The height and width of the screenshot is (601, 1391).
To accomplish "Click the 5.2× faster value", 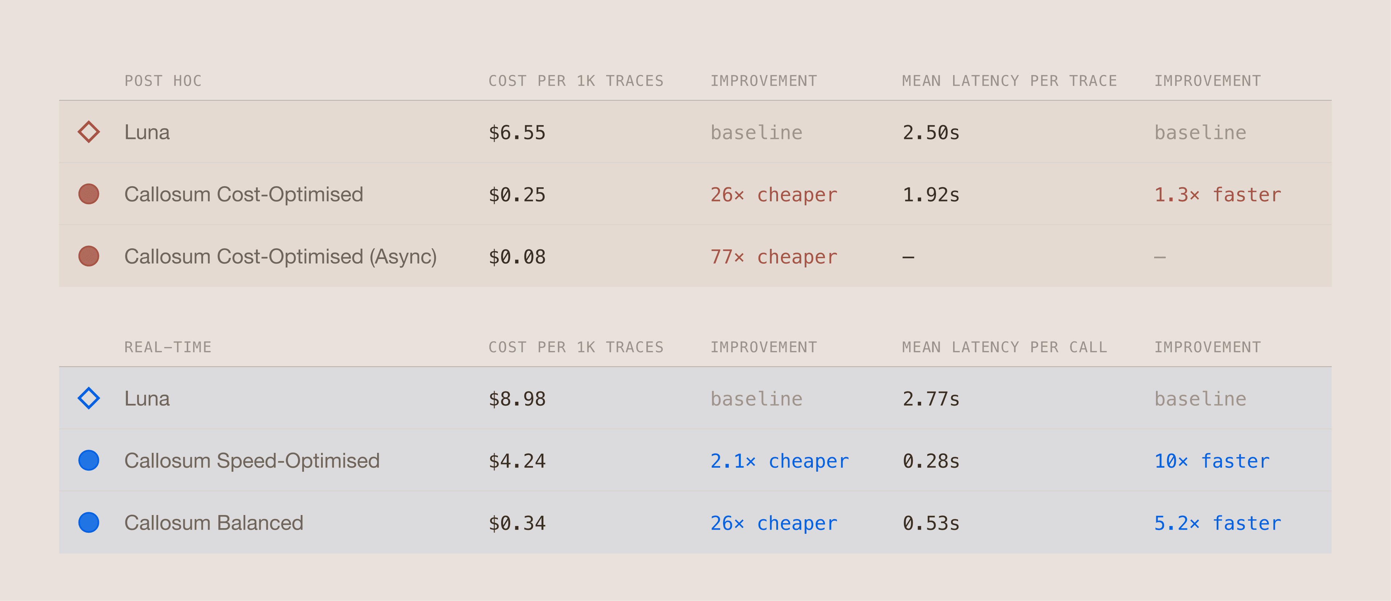I will (x=1217, y=523).
